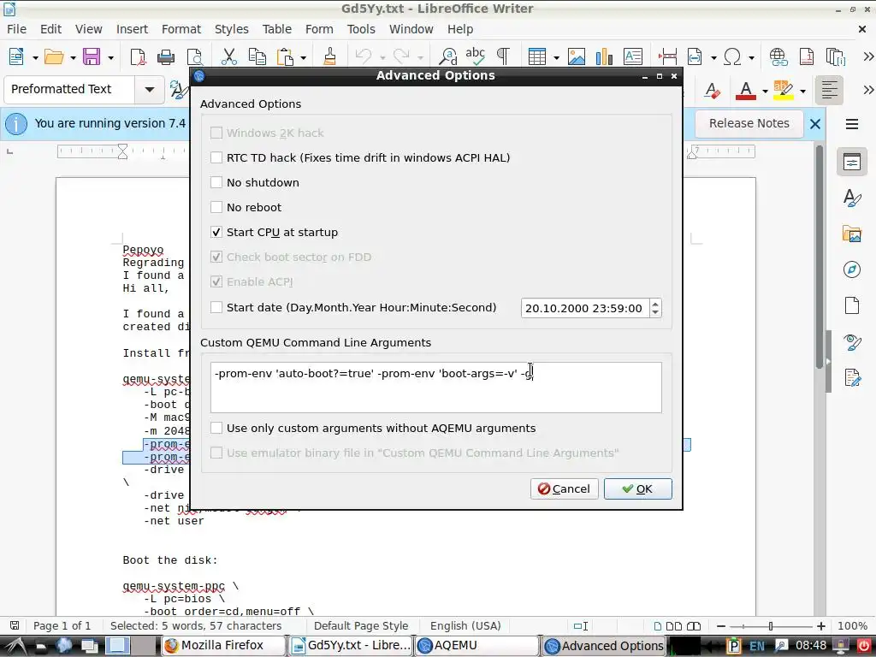876x657 pixels.
Task: Open the Highlighting Color dropdown arrow
Action: (802, 91)
